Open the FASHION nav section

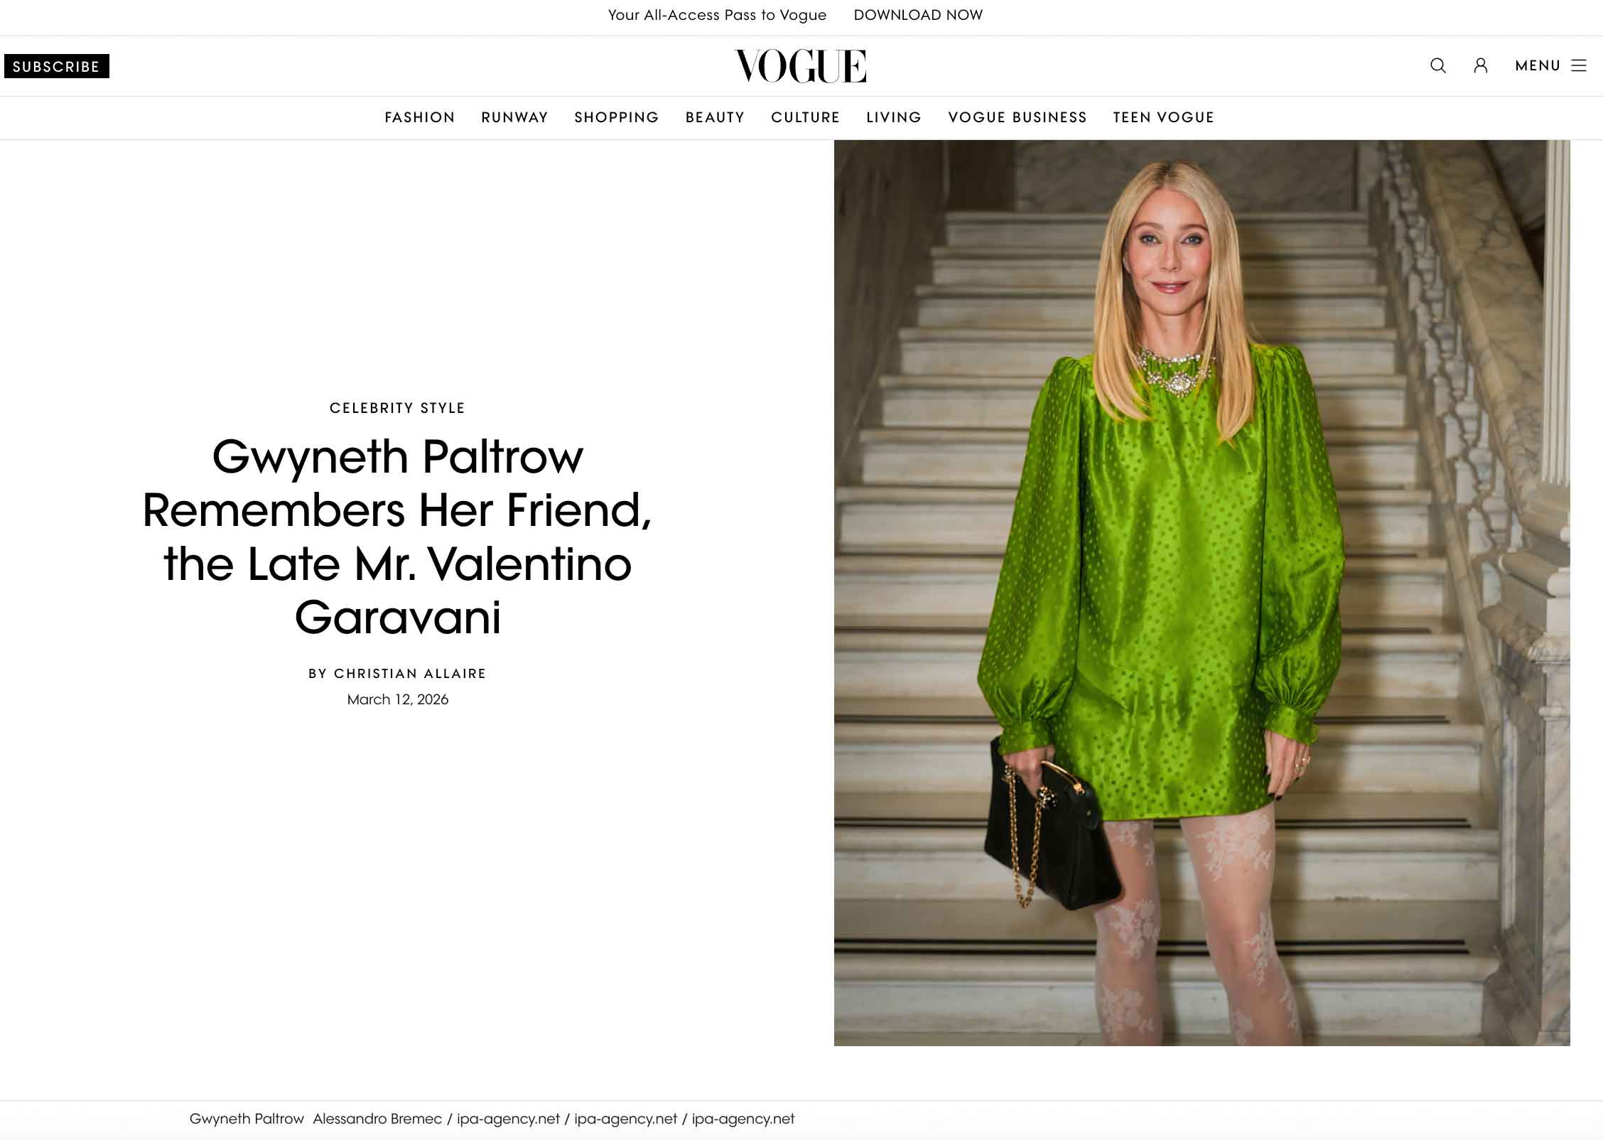click(420, 117)
